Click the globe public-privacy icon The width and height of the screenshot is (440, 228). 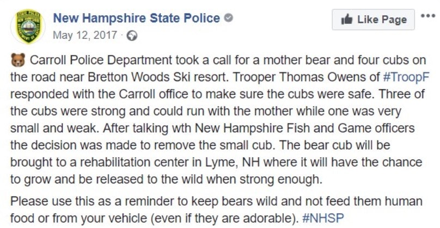[x=131, y=36]
